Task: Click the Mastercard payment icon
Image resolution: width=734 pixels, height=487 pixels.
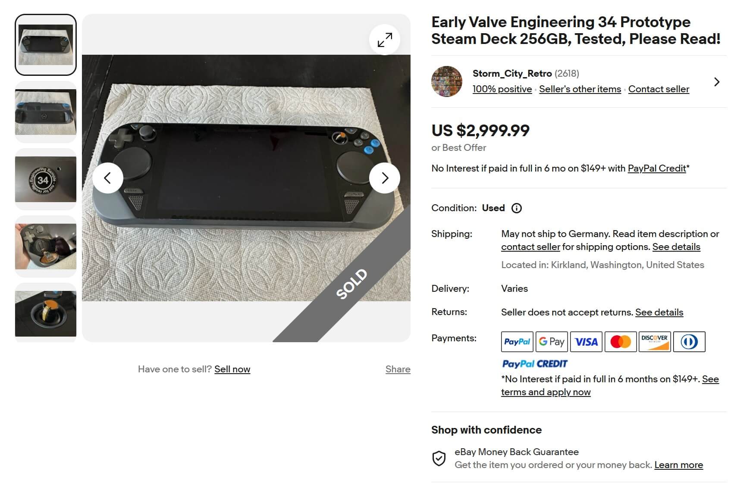Action: 620,342
